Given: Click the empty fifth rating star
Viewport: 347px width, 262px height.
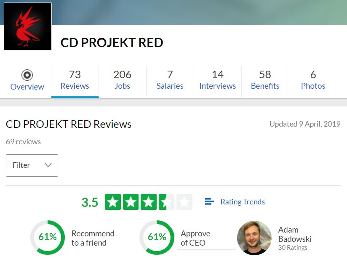Looking at the screenshot, I should click(184, 202).
